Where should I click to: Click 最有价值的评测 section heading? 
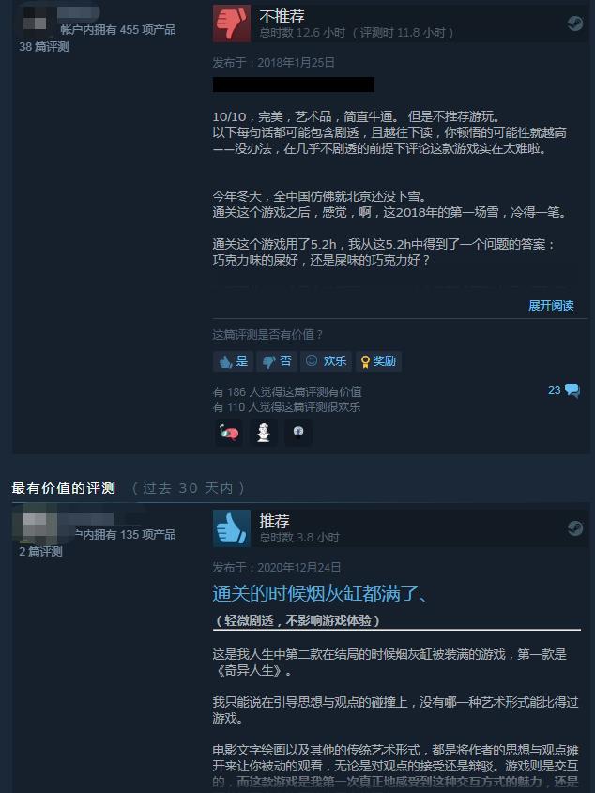tap(63, 488)
